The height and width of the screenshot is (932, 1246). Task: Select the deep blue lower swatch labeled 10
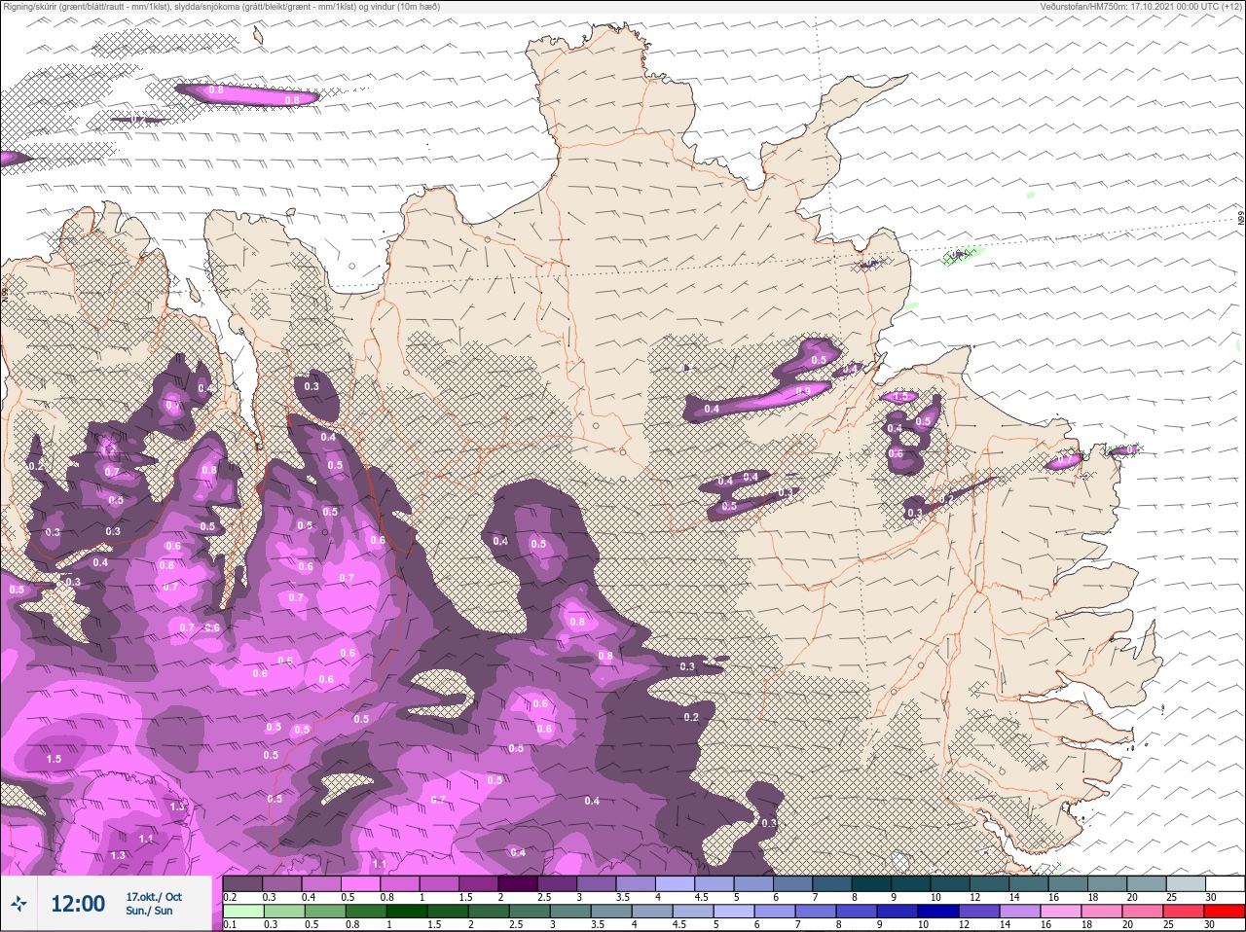pos(939,911)
